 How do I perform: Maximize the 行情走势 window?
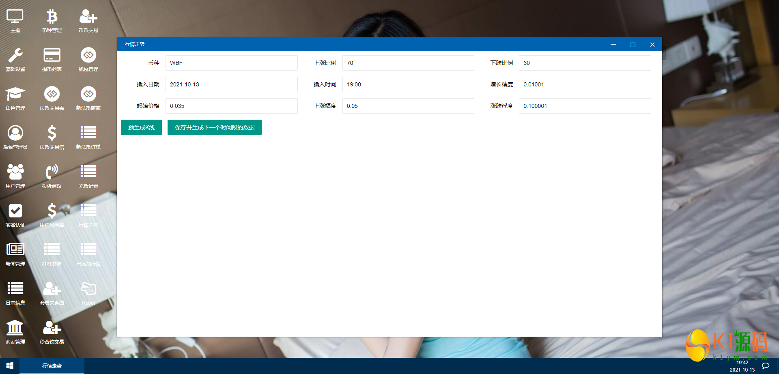[633, 44]
